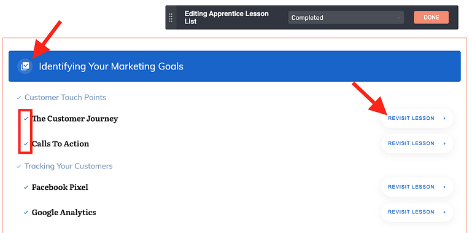The height and width of the screenshot is (233, 472).
Task: Click arrow on Customer Journey Revisit Lesson button
Action: coord(444,119)
